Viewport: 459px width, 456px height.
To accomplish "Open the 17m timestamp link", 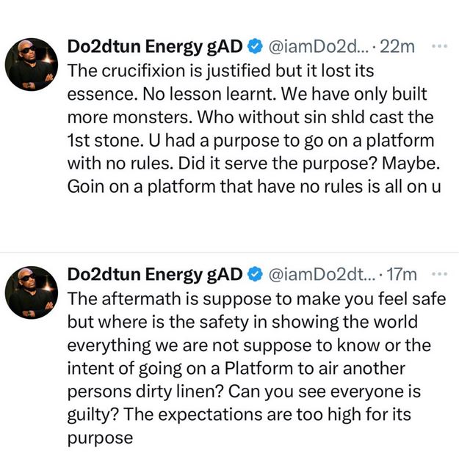I will (401, 276).
